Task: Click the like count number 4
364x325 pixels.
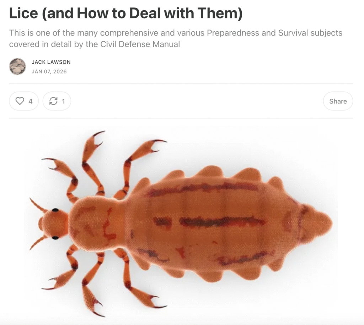Action: pyautogui.click(x=31, y=101)
